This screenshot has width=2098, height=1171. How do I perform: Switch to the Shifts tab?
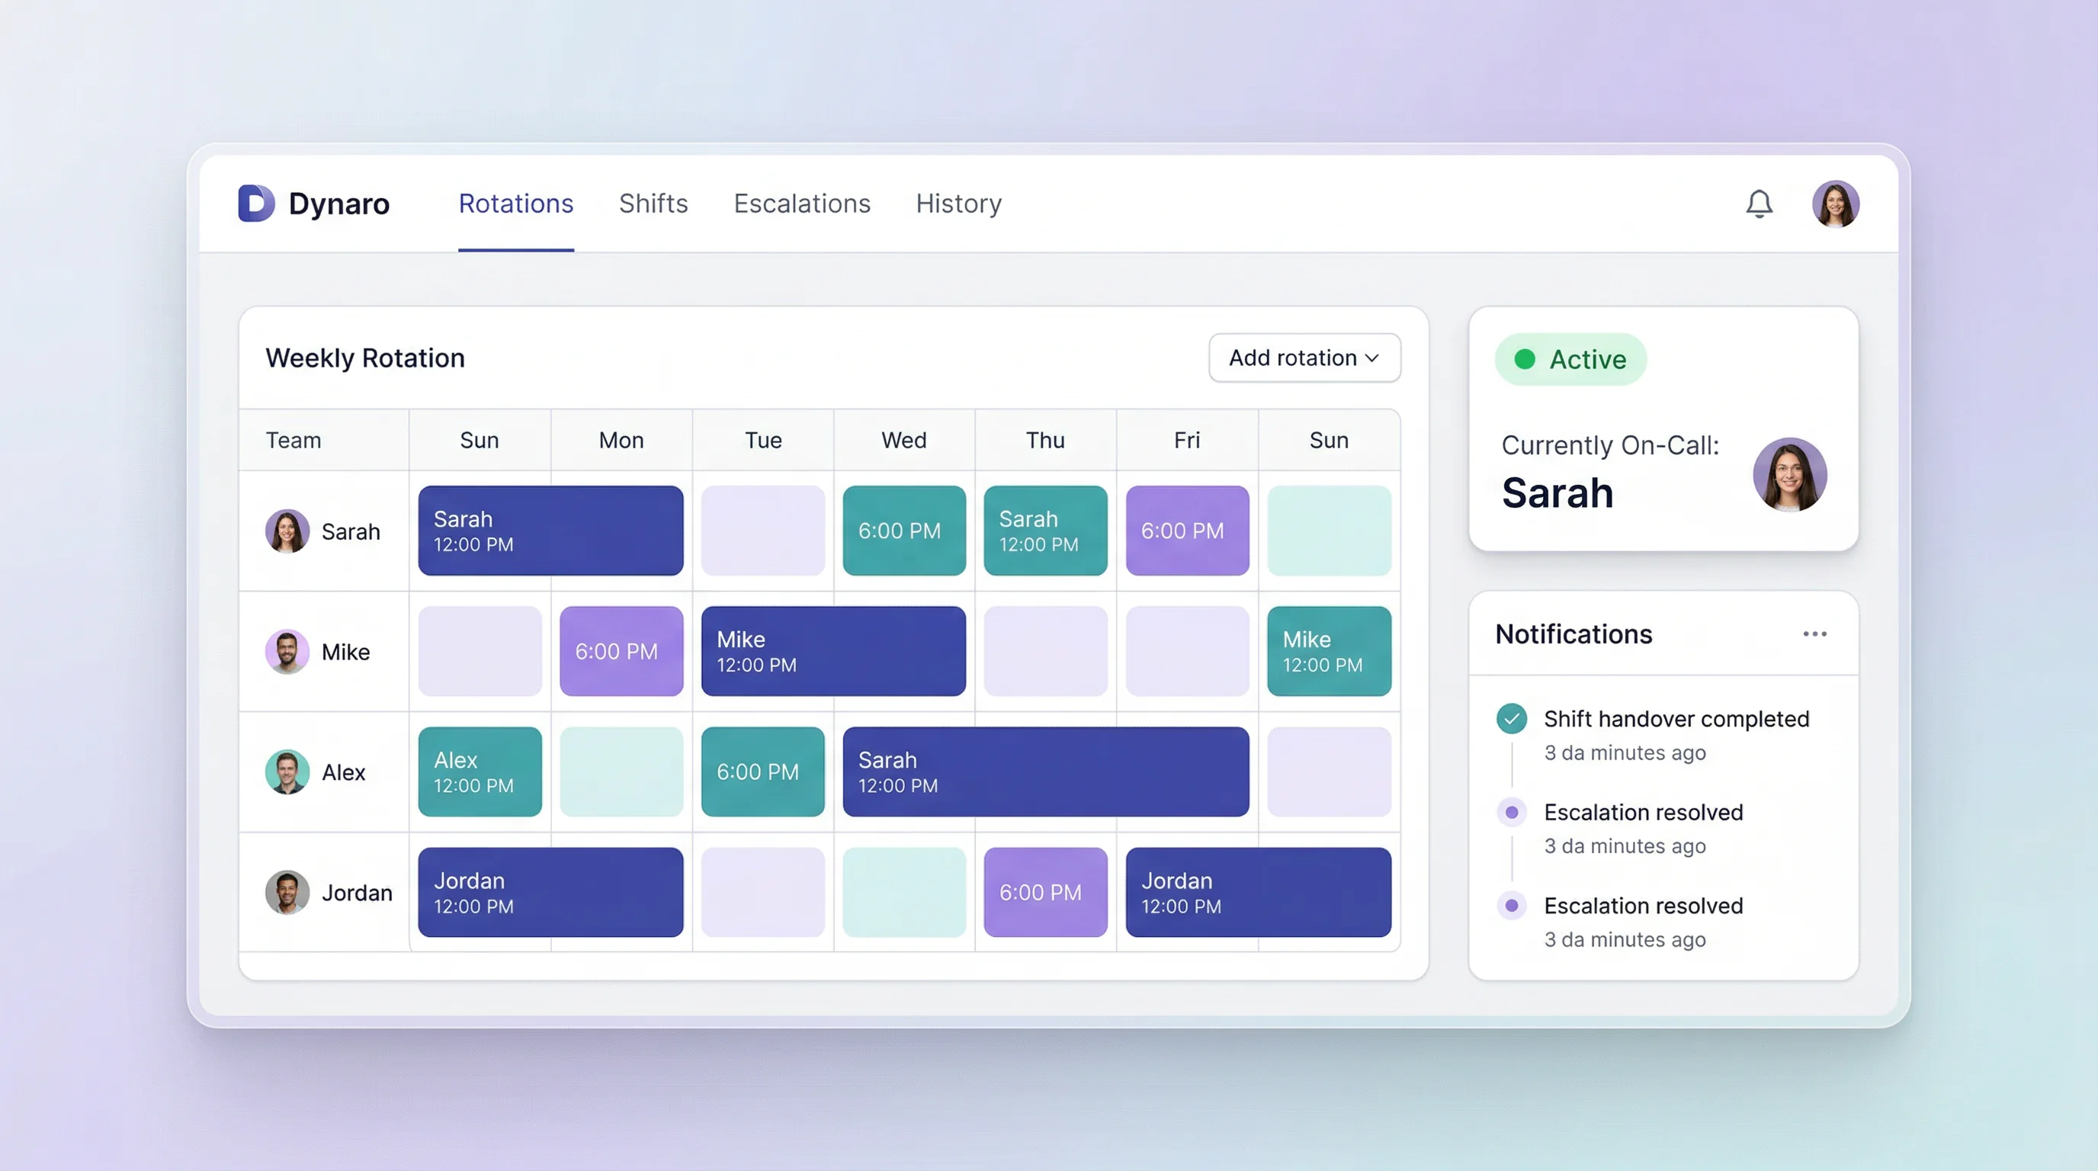coord(653,204)
